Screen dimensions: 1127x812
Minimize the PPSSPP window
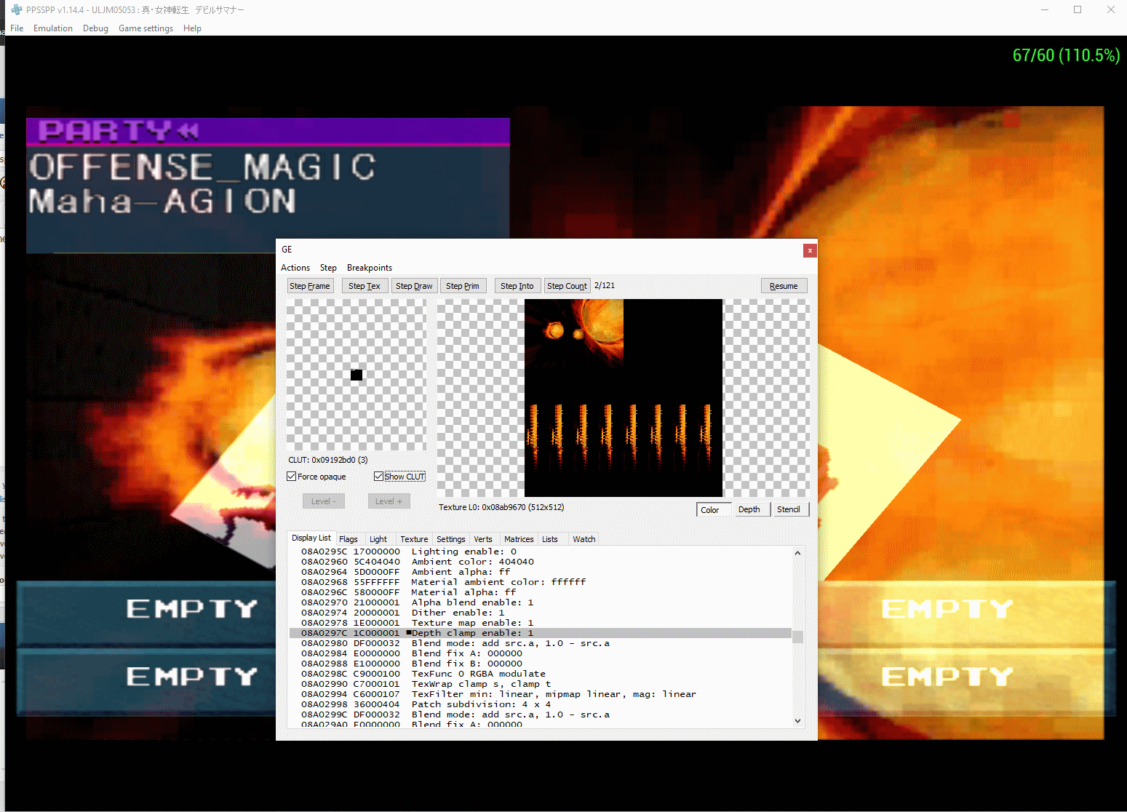pyautogui.click(x=1045, y=9)
